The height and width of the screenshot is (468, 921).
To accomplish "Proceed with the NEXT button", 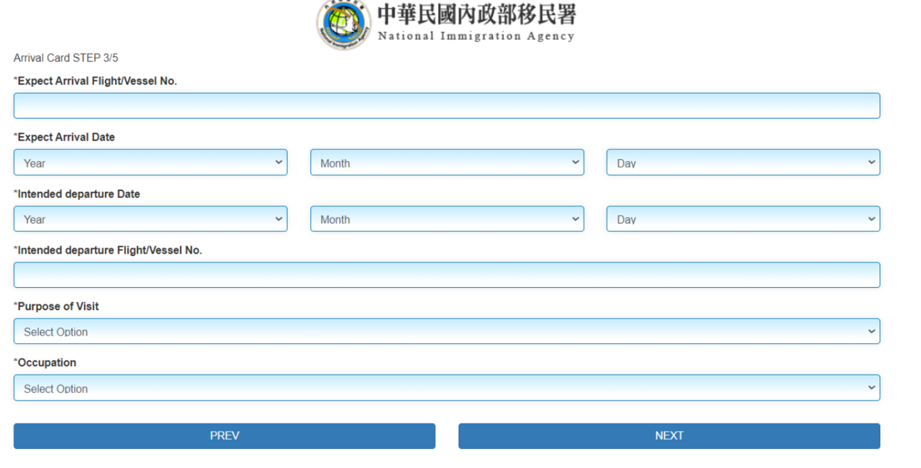I will coord(669,436).
